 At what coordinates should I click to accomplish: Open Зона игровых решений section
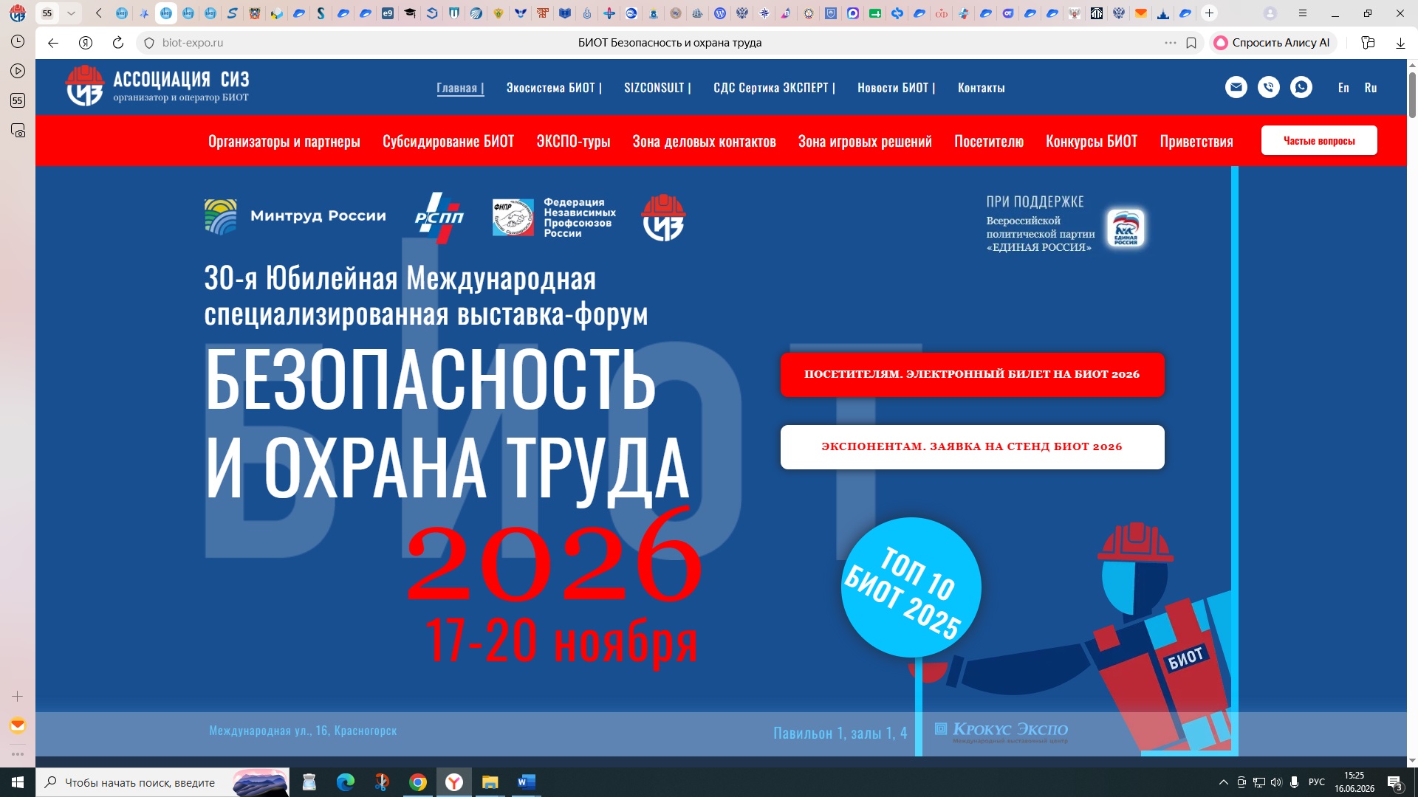click(865, 141)
